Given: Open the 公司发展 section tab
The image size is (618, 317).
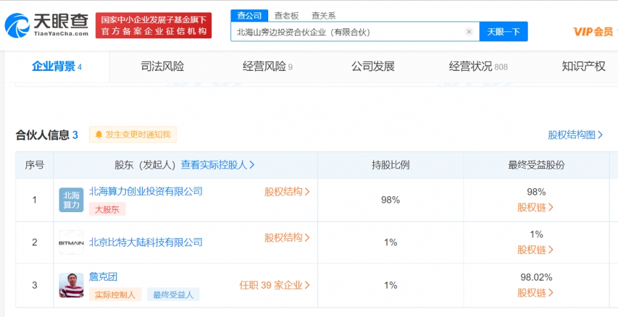Looking at the screenshot, I should tap(373, 67).
